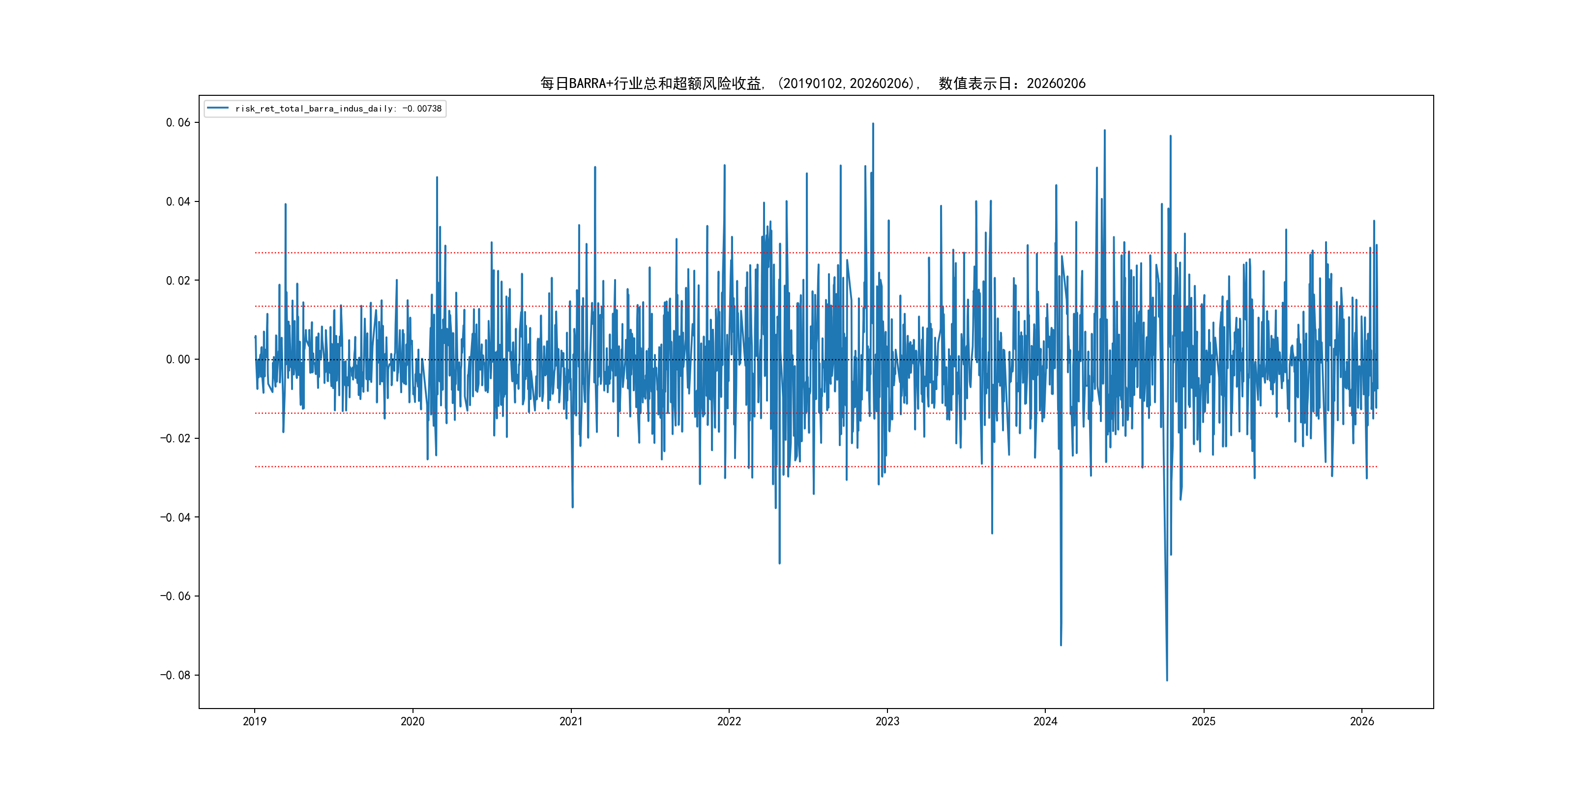
Task: Click the 2026 x-axis tick label
Action: pyautogui.click(x=1362, y=721)
